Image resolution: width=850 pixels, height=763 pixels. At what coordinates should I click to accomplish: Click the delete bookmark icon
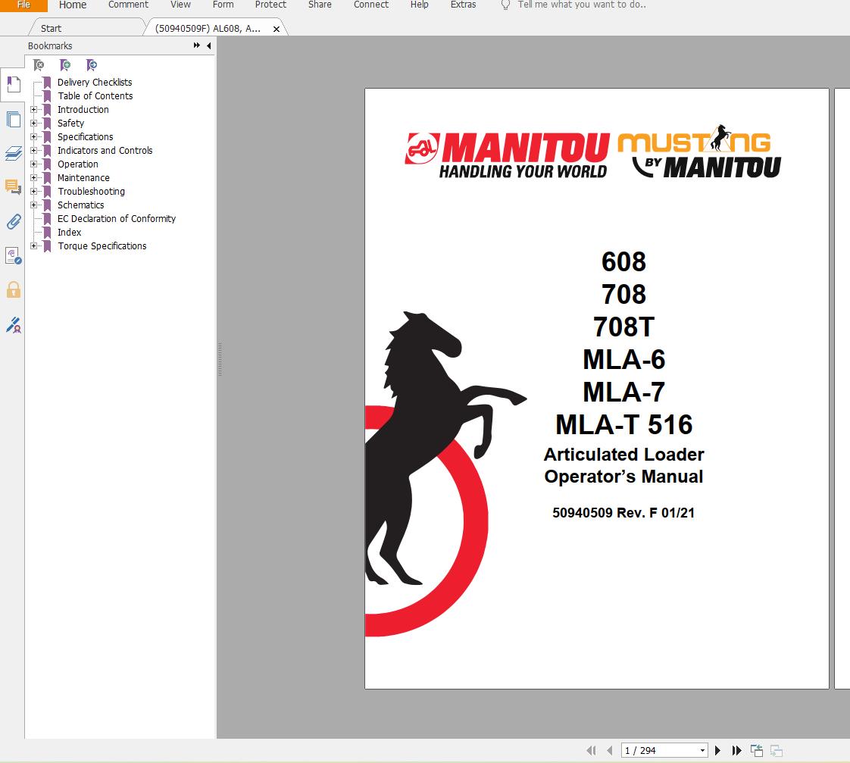point(39,65)
